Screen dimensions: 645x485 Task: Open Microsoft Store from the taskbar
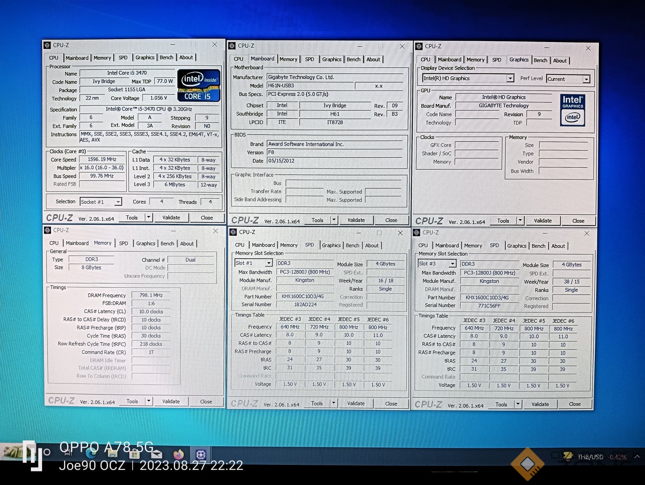point(134,454)
